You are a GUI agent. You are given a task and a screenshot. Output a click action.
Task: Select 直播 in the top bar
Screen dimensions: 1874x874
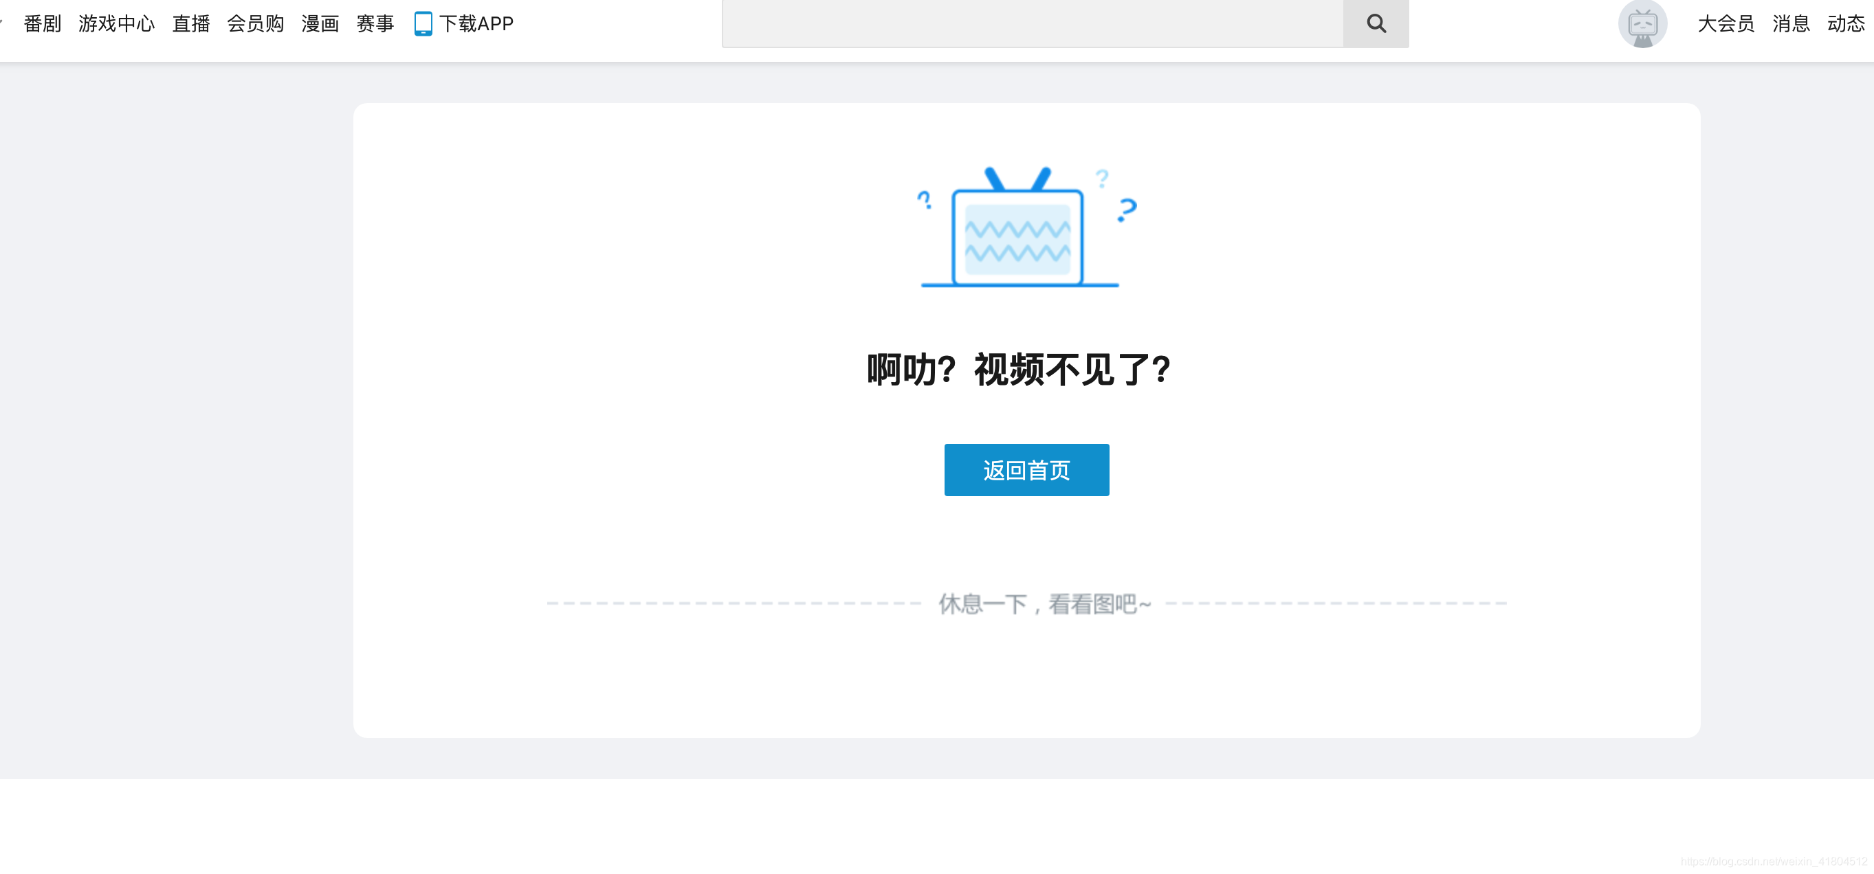[x=190, y=23]
